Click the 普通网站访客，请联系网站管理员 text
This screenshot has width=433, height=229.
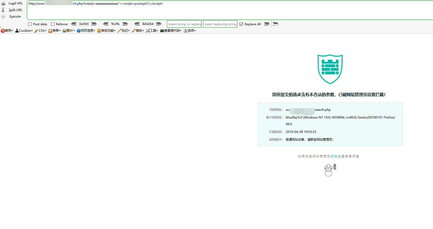pyautogui.click(x=309, y=140)
